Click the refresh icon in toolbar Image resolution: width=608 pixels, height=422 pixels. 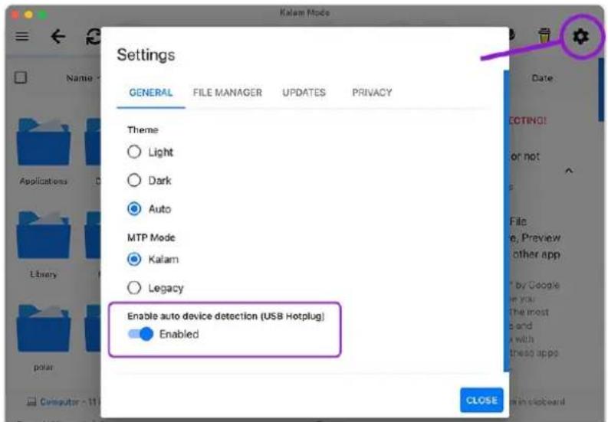pos(94,37)
